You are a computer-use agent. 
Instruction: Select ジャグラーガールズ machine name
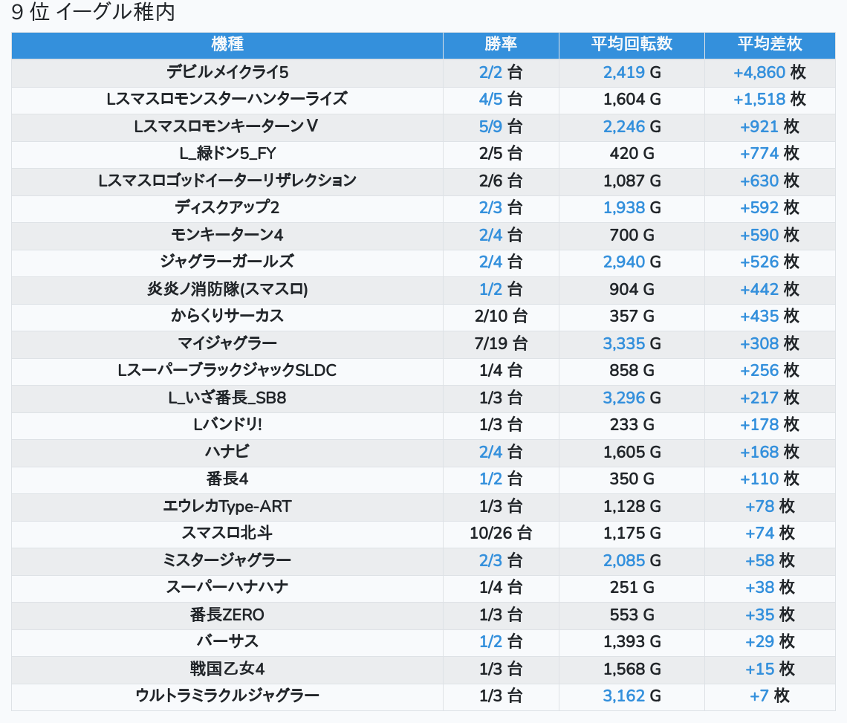click(227, 262)
